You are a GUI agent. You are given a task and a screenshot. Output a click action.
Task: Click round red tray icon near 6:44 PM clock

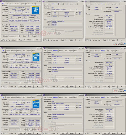(114, 44)
